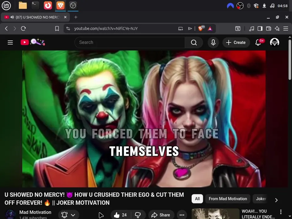
Task: Open the Files folder in the panel
Action: point(23,5)
